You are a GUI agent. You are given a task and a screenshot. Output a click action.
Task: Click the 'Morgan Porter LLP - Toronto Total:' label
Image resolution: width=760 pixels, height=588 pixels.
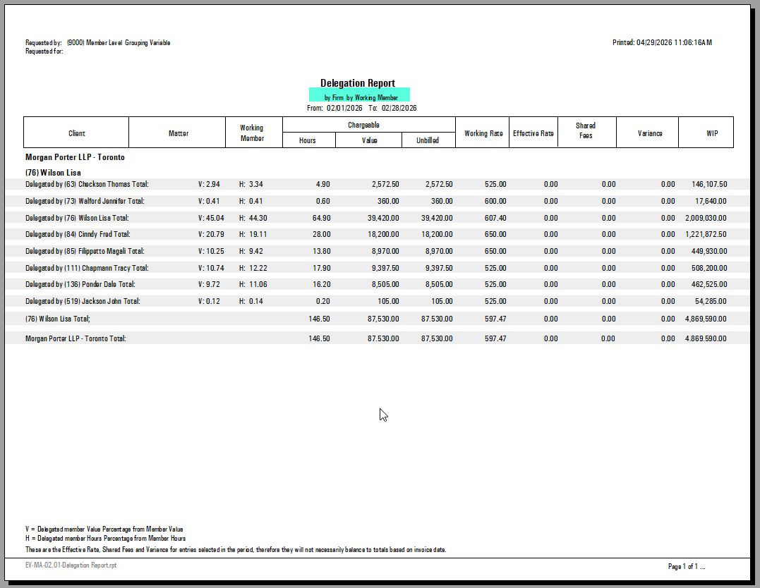click(76, 338)
